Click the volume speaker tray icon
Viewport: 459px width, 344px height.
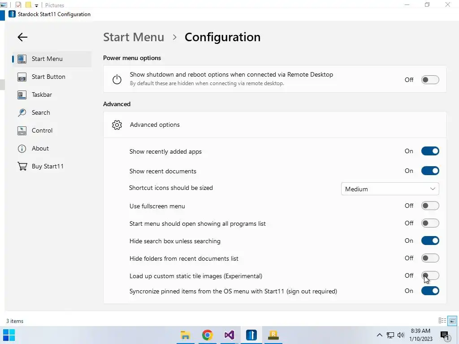tap(401, 335)
